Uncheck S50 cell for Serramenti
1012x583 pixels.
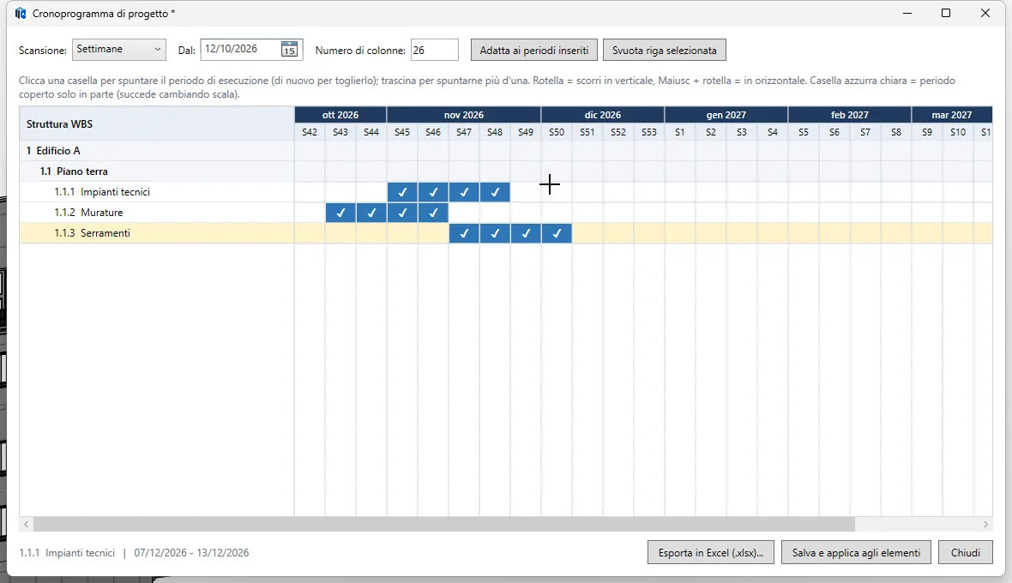point(557,233)
